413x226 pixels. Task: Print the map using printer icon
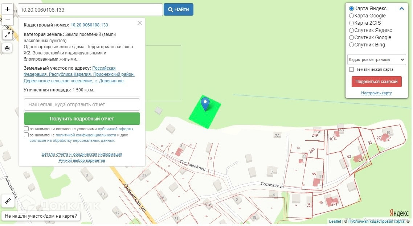pyautogui.click(x=7, y=48)
